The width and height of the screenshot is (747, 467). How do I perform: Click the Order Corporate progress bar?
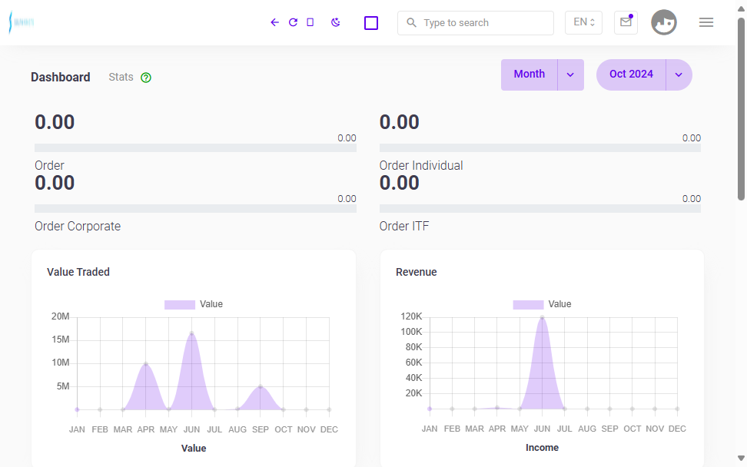tap(195, 208)
